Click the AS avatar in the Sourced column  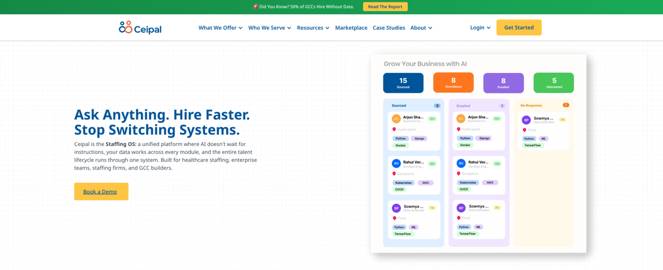point(396,119)
